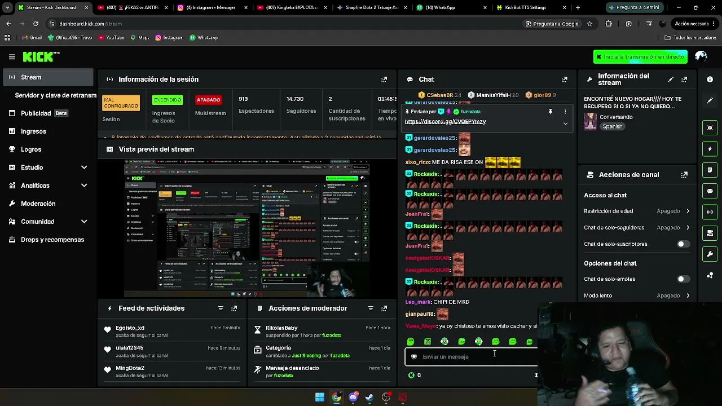Toggle the lightning activity feed panel button
This screenshot has height=406, width=722.
click(710, 149)
